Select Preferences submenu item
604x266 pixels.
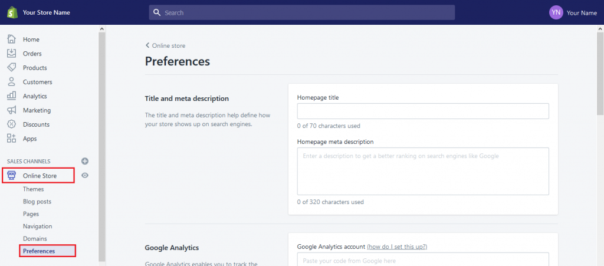39,251
